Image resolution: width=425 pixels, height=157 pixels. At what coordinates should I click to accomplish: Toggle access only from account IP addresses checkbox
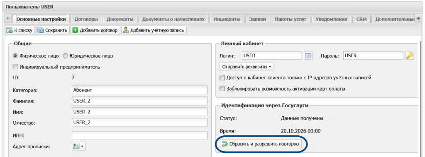222,78
